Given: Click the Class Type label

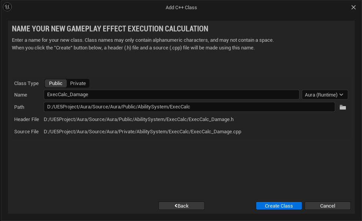Looking at the screenshot, I should tap(26, 83).
